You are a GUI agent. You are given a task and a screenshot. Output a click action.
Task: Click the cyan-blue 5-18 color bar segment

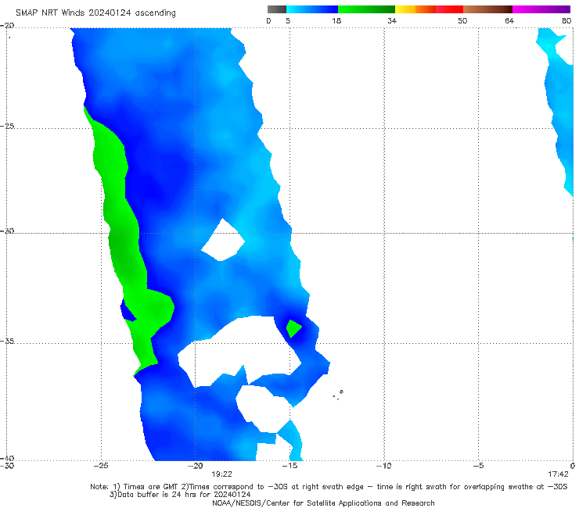[312, 9]
